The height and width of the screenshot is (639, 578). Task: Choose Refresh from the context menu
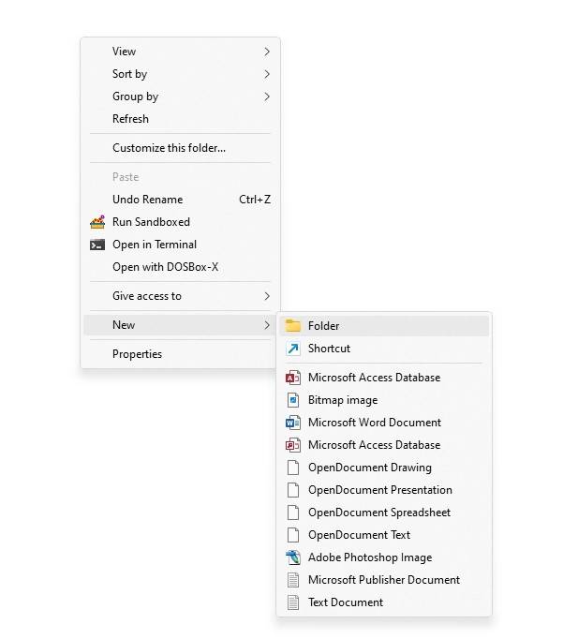pyautogui.click(x=130, y=119)
